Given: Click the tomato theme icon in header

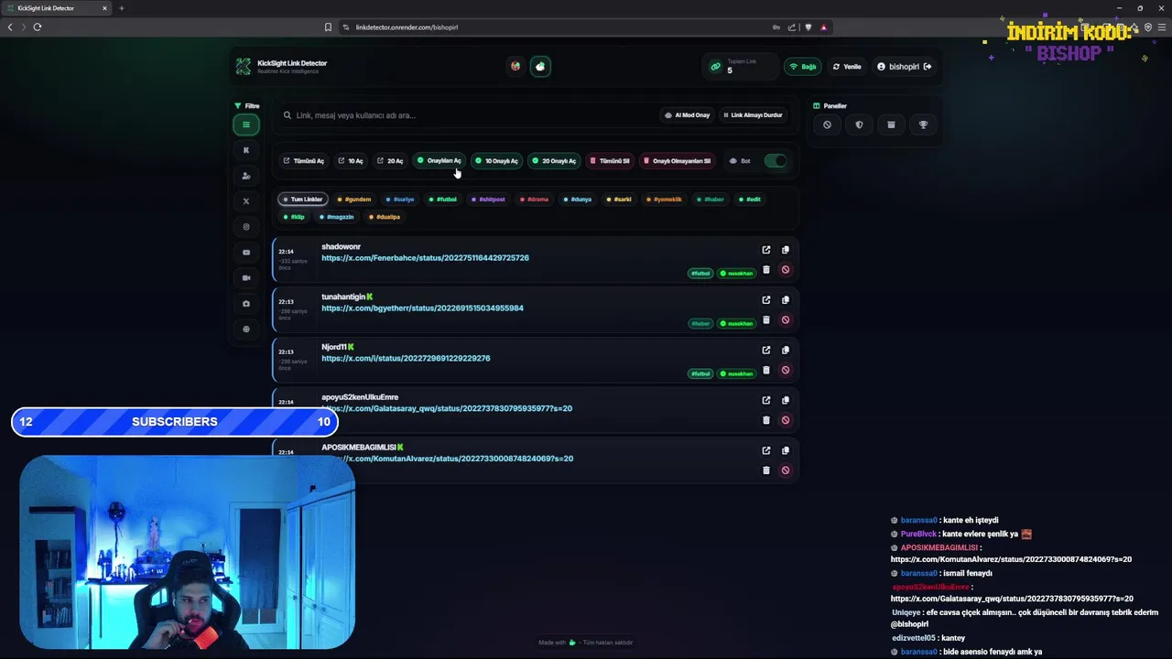Looking at the screenshot, I should click(x=515, y=66).
